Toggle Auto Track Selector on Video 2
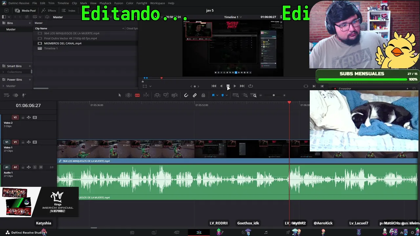The image size is (420, 236). click(29, 117)
